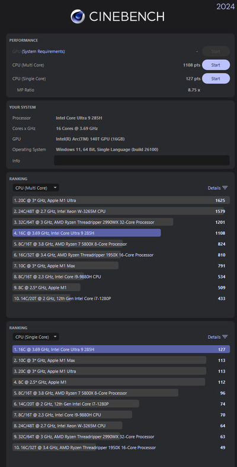
Task: Select the Apple M1 Max 113 single core row
Action: pyautogui.click(x=121, y=360)
